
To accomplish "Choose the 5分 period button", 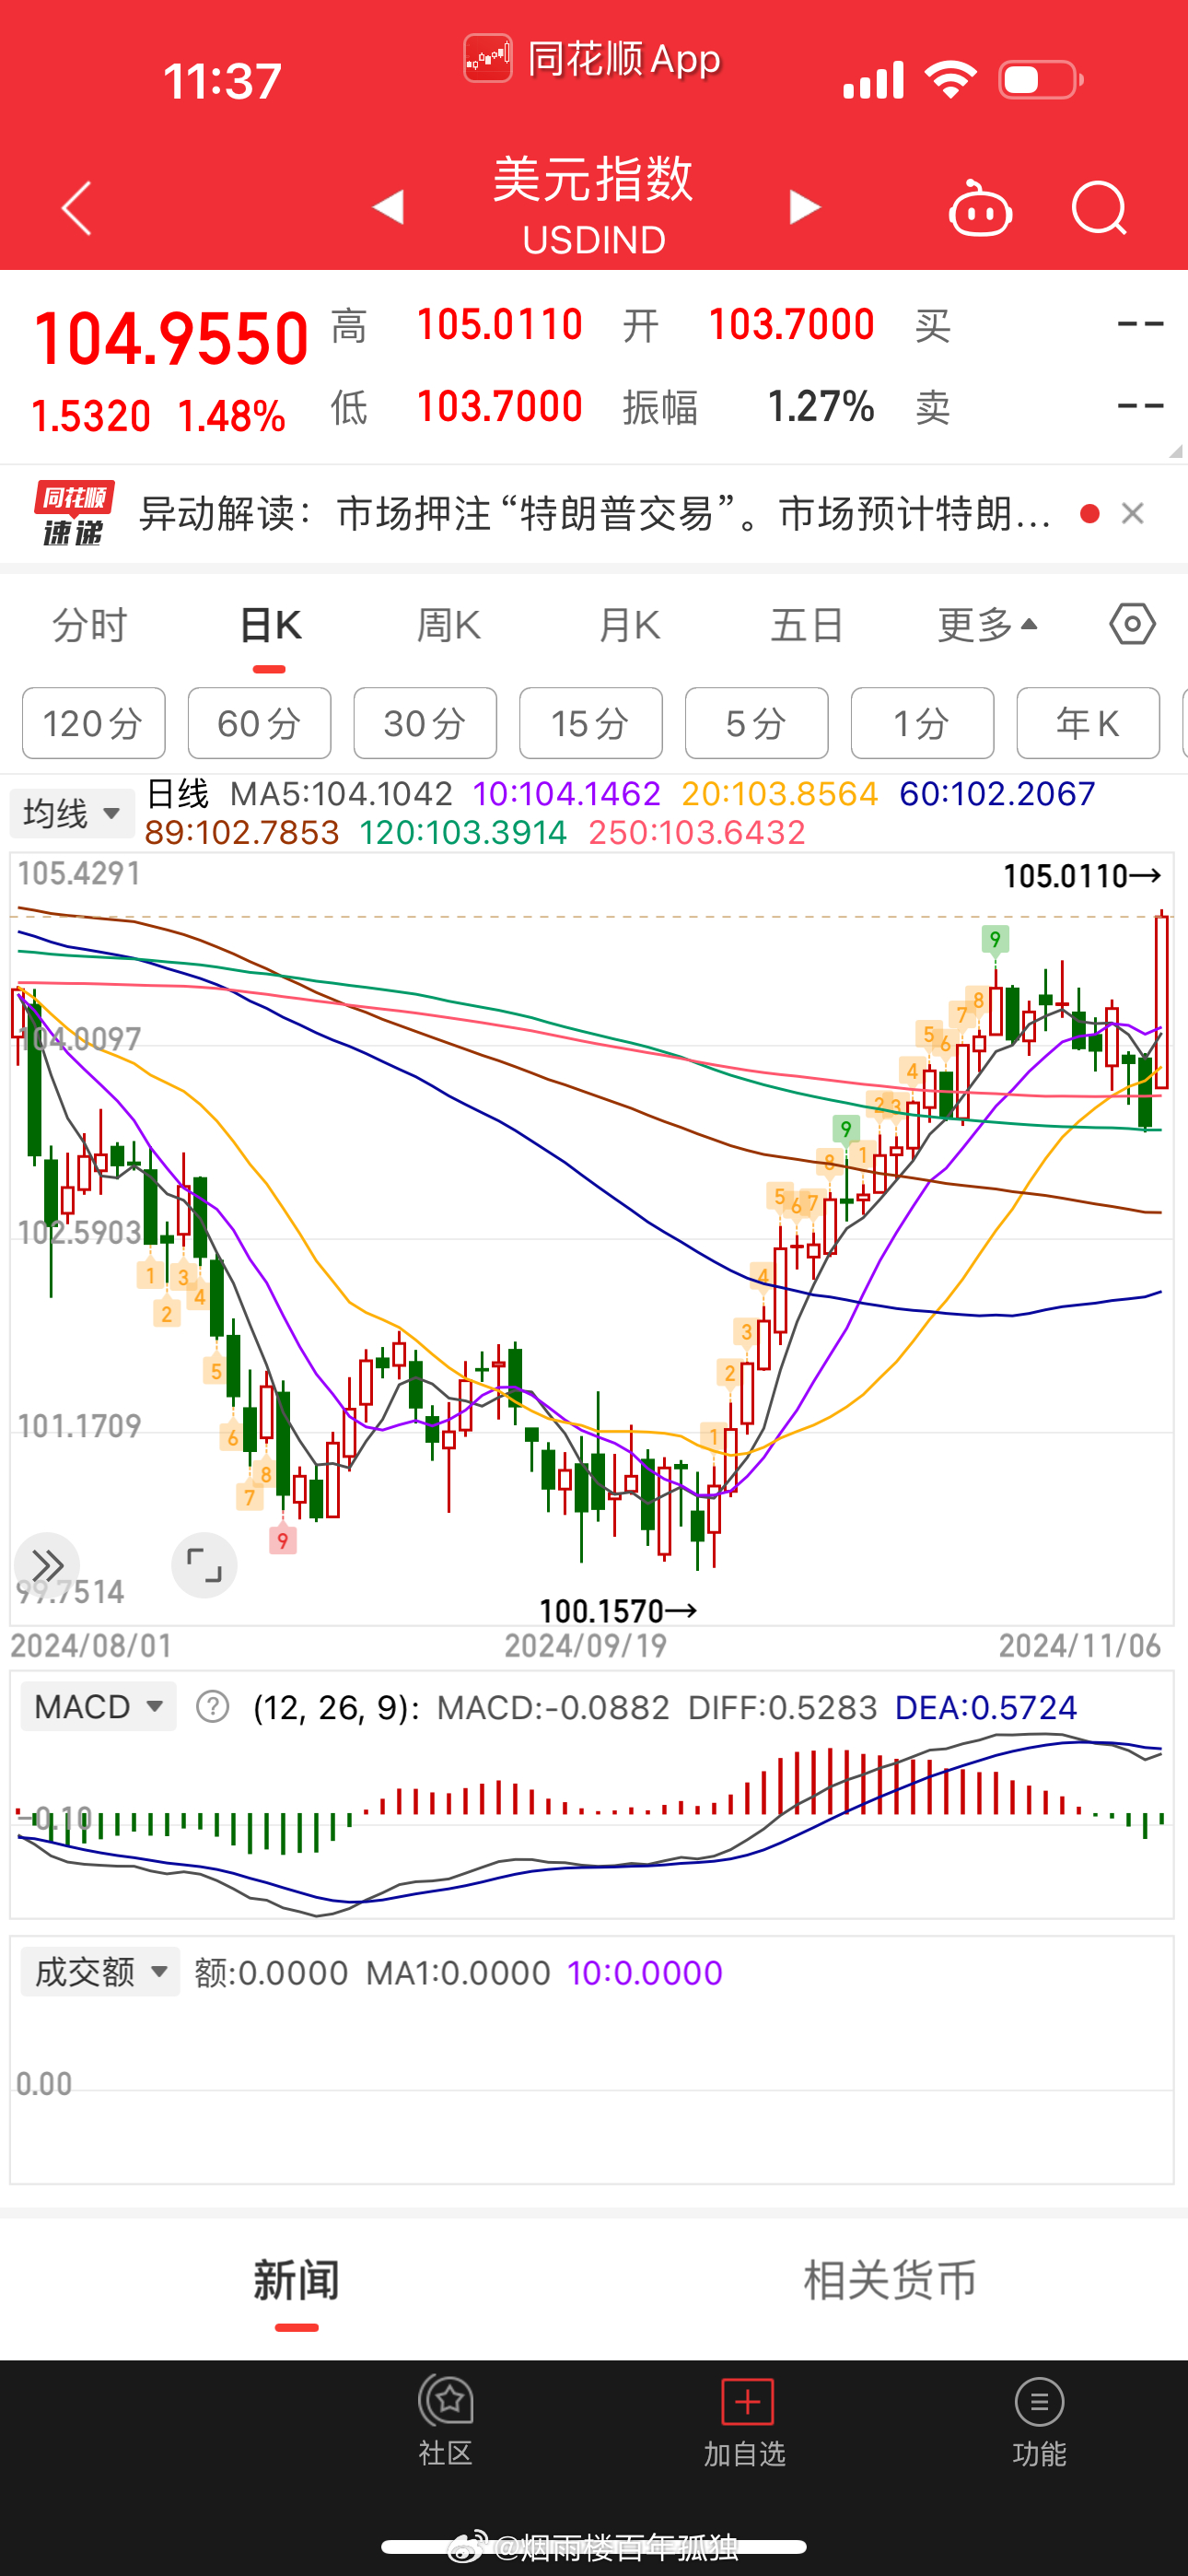I will coord(757,723).
